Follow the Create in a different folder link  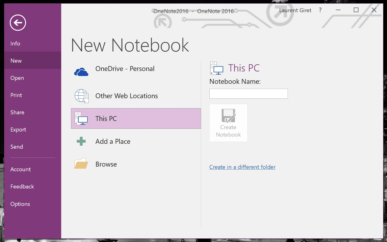click(x=242, y=167)
